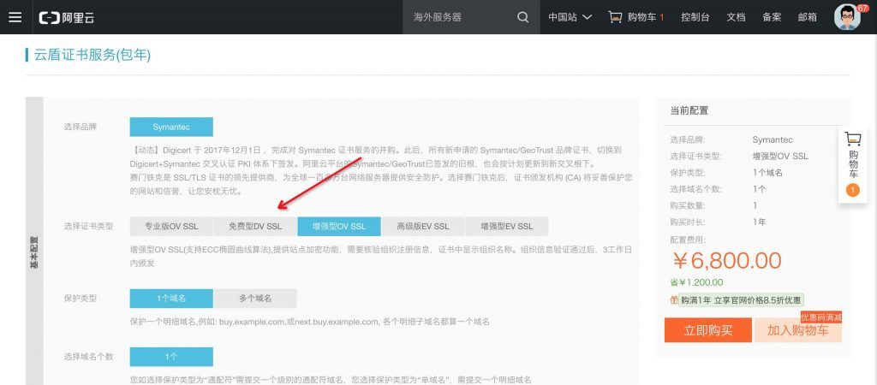Image resolution: width=877 pixels, height=385 pixels.
Task: Open 备案 in the top bar
Action: 772,17
